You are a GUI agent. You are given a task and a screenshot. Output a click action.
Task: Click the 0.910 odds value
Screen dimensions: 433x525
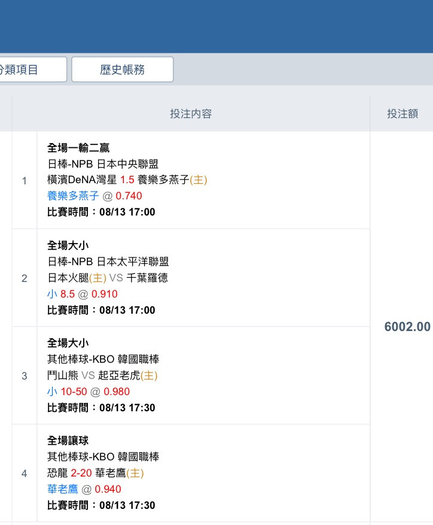point(105,294)
